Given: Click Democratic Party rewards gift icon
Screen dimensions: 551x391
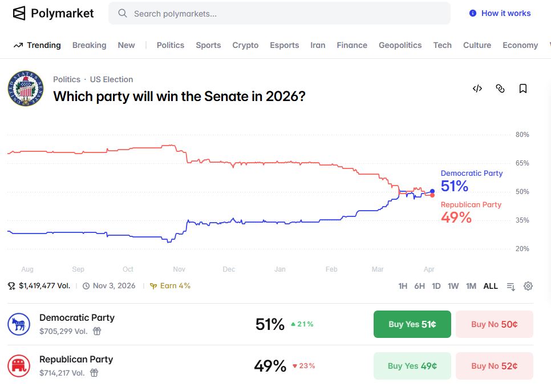Looking at the screenshot, I should (97, 331).
